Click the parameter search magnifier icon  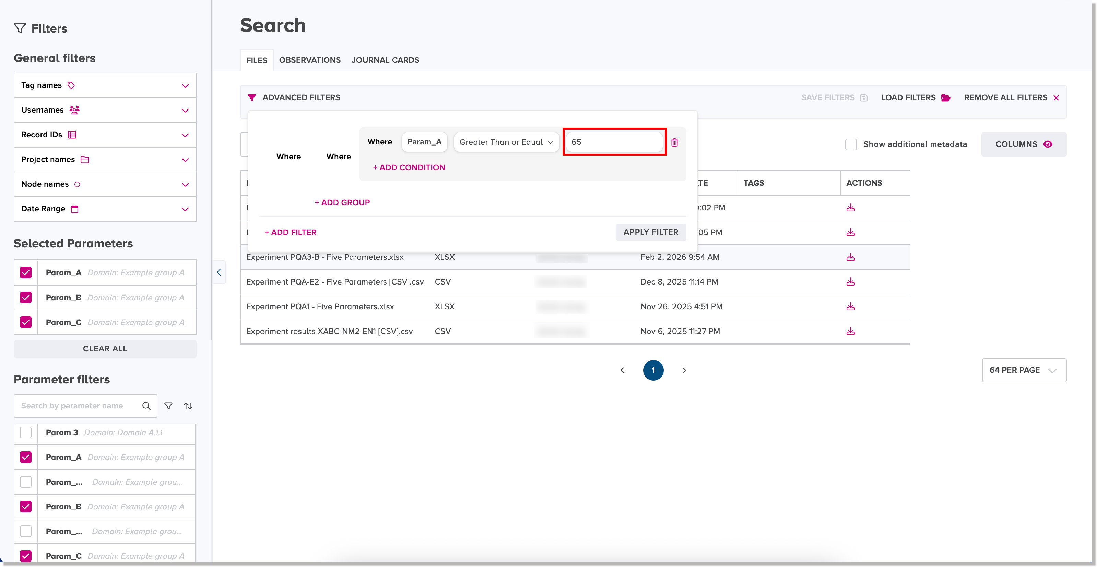pyautogui.click(x=146, y=406)
